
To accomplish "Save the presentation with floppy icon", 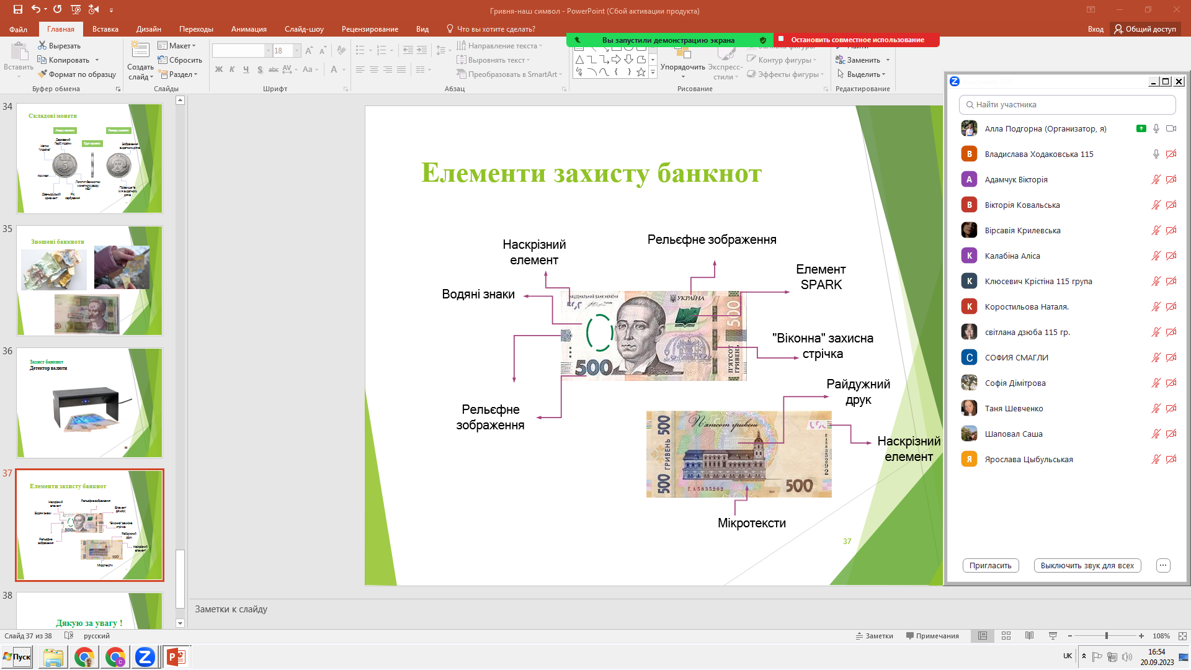I will coord(17,9).
